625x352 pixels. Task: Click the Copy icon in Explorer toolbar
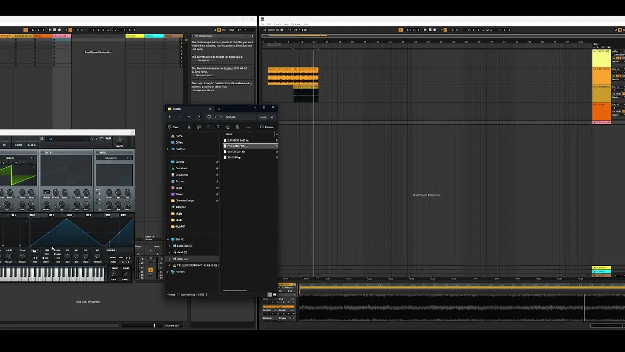[x=199, y=127]
